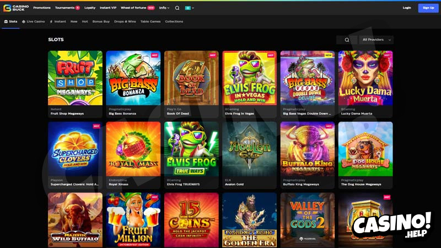The width and height of the screenshot is (441, 248).
Task: Open Fruit Million game thumbnail
Action: [133, 220]
